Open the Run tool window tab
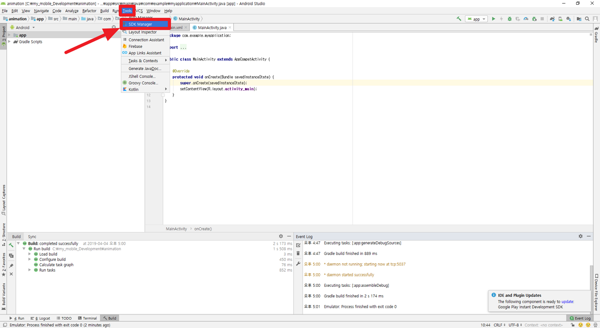This screenshot has height=328, width=600. 17,318
